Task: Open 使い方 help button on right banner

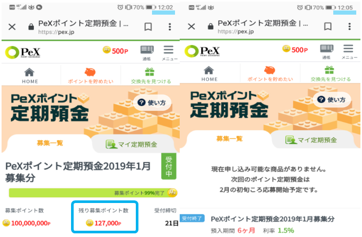Action: [332, 99]
